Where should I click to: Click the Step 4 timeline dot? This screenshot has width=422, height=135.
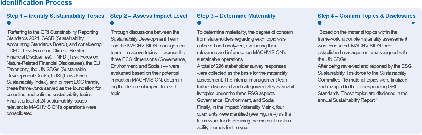pos(320,23)
